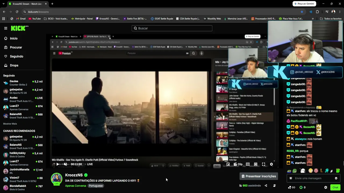
Task: Open the Gmail bookmark
Action: click(21, 19)
